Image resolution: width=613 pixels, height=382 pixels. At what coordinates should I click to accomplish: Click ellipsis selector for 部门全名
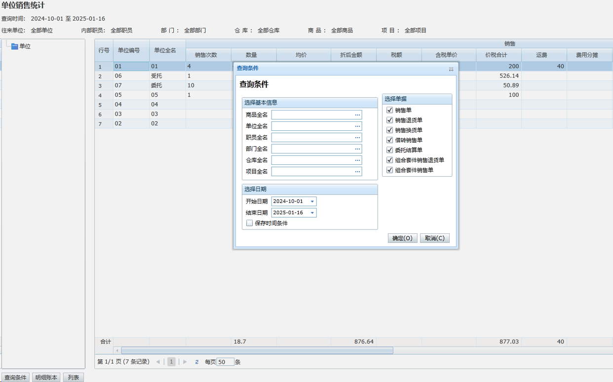tap(357, 149)
